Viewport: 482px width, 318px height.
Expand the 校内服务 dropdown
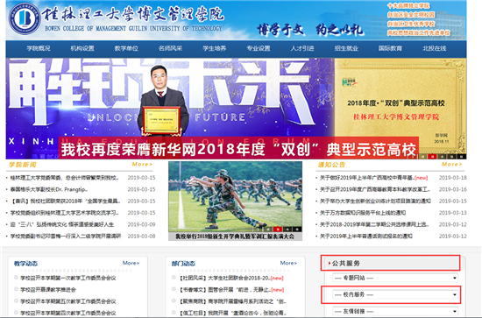[x=395, y=294]
